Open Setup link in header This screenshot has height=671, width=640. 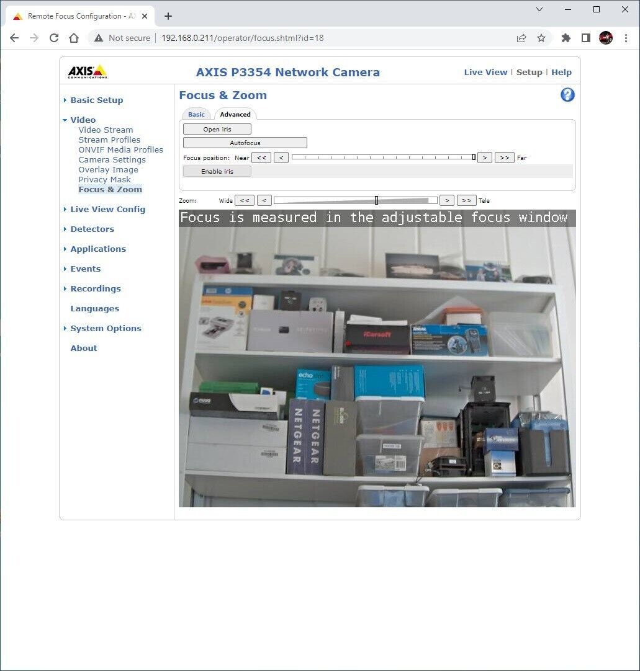pos(529,73)
